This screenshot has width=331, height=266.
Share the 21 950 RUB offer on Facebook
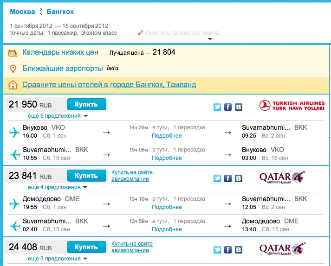click(x=228, y=107)
